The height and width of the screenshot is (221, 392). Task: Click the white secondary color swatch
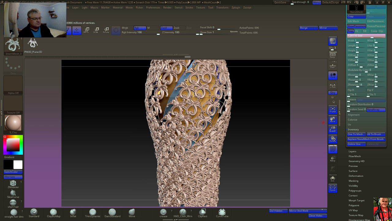18,165
